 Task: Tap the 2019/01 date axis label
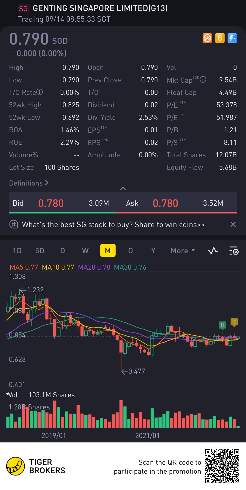(x=54, y=436)
